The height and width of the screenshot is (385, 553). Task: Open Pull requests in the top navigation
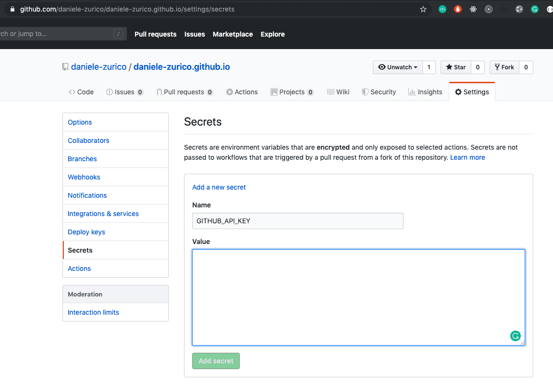click(x=156, y=34)
